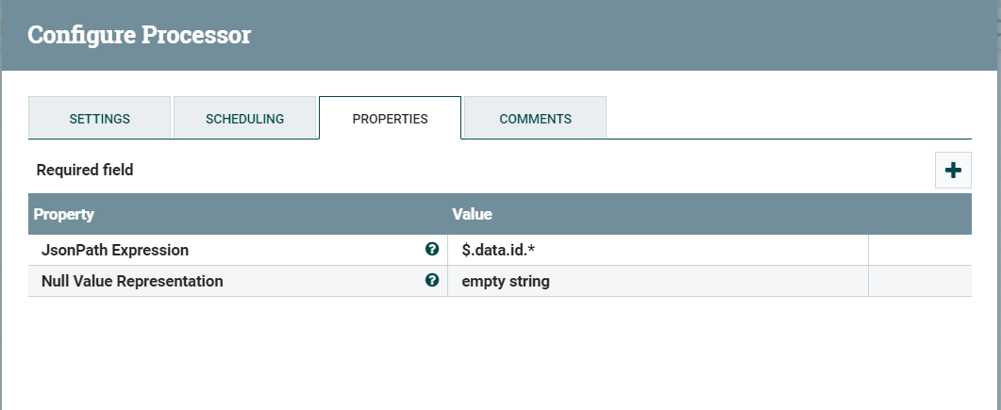
Task: Click empty action cell in JsonPath Expression row
Action: pyautogui.click(x=919, y=251)
